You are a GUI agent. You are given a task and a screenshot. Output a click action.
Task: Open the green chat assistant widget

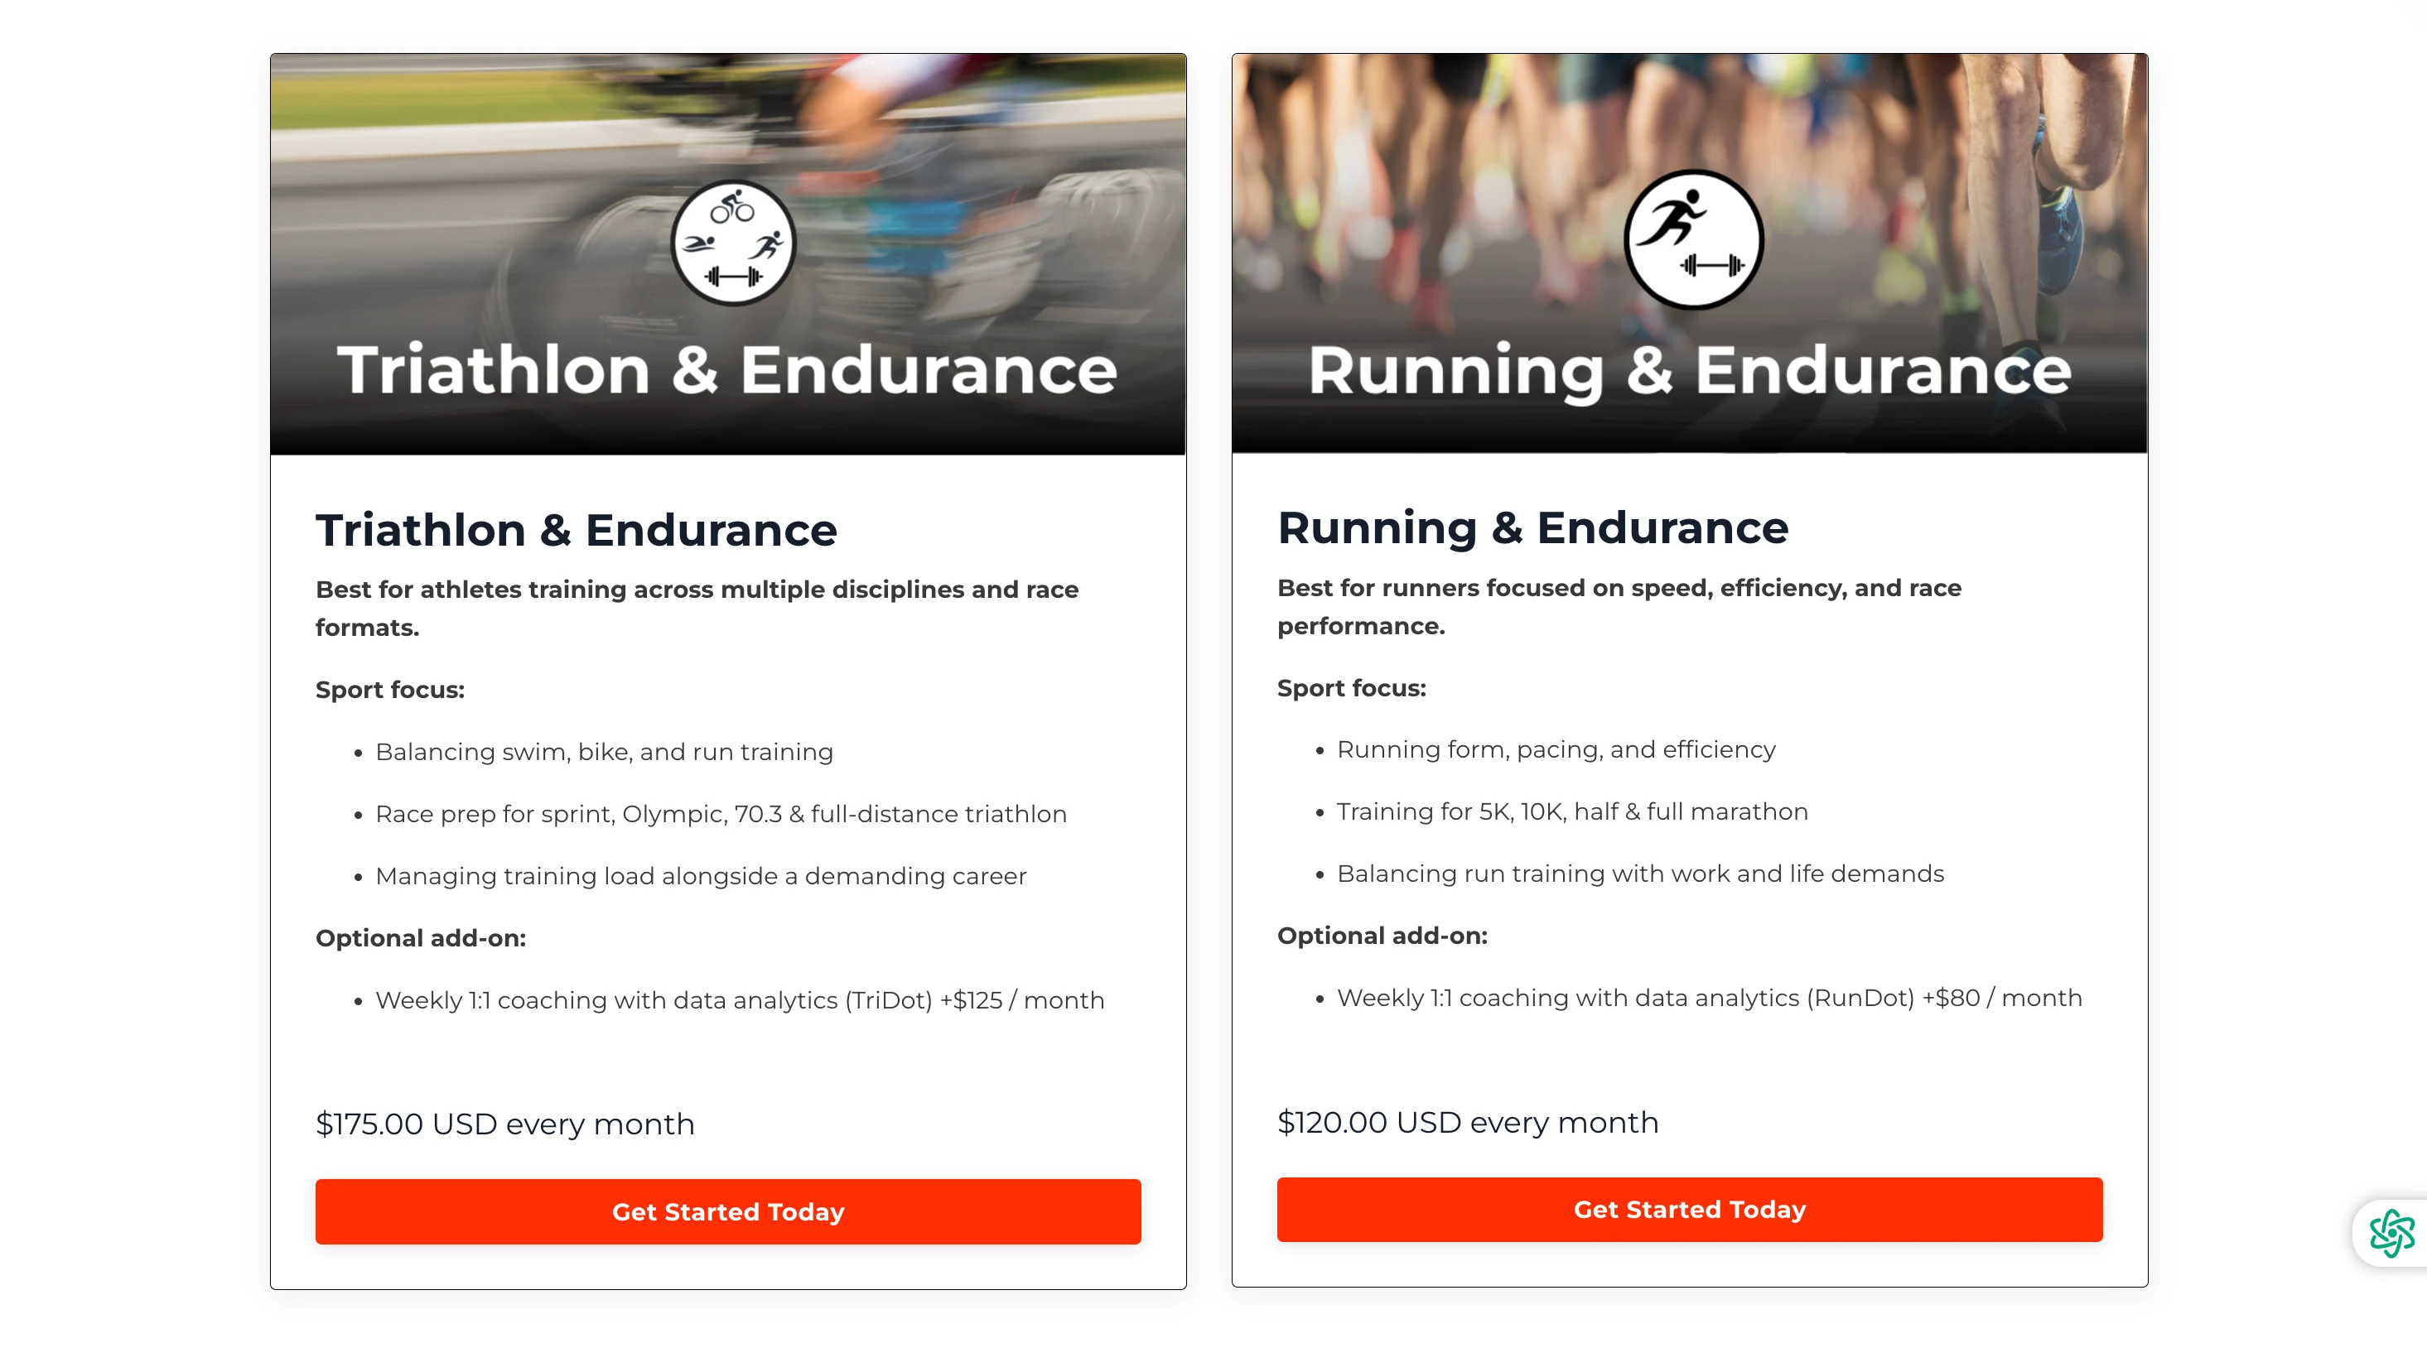[2391, 1232]
